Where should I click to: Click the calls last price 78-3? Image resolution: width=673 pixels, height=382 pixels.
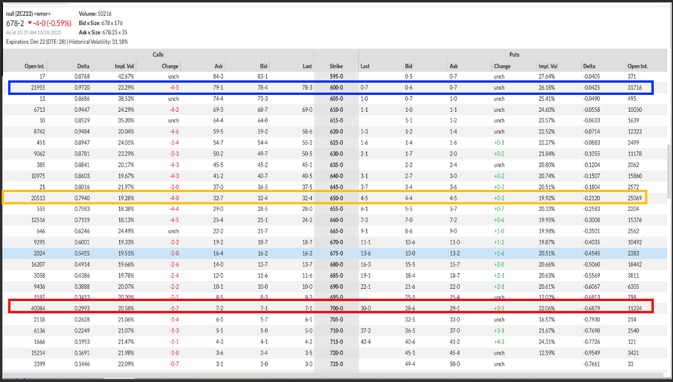(307, 87)
